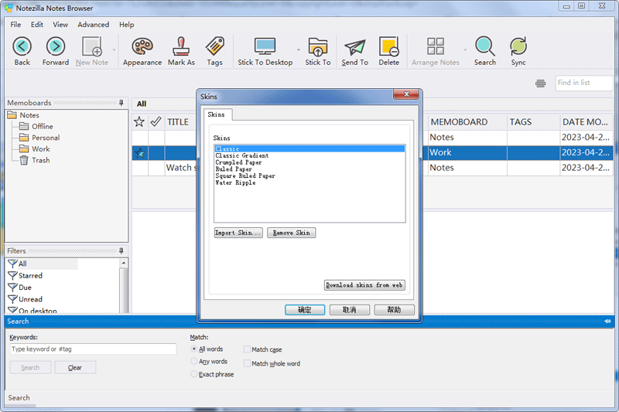Click Stick To Desktop monitor icon
This screenshot has width=619, height=412.
click(265, 46)
